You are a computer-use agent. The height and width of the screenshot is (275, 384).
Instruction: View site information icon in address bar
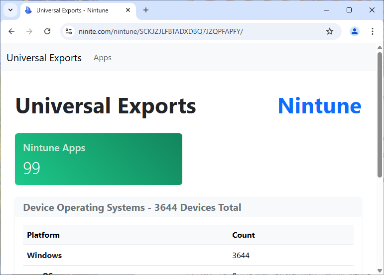point(69,31)
